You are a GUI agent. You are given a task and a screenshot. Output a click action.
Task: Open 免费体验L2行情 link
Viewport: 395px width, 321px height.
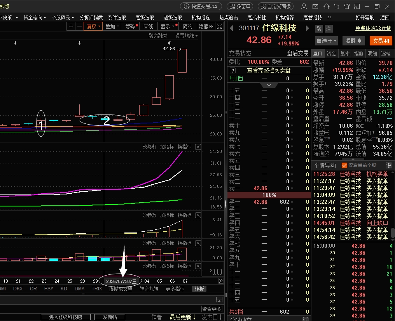(373, 28)
